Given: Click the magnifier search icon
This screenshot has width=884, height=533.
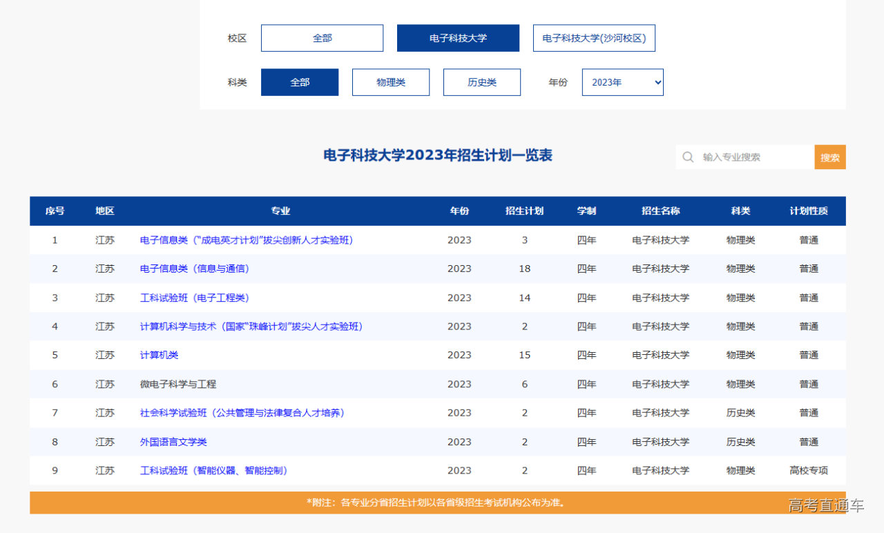Looking at the screenshot, I should pyautogui.click(x=688, y=157).
